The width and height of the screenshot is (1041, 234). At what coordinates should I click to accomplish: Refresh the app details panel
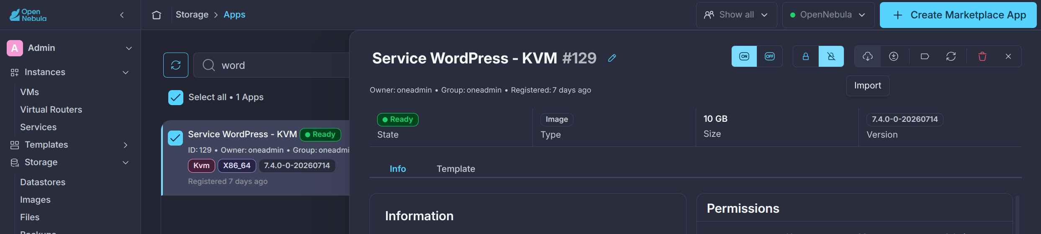pos(951,56)
